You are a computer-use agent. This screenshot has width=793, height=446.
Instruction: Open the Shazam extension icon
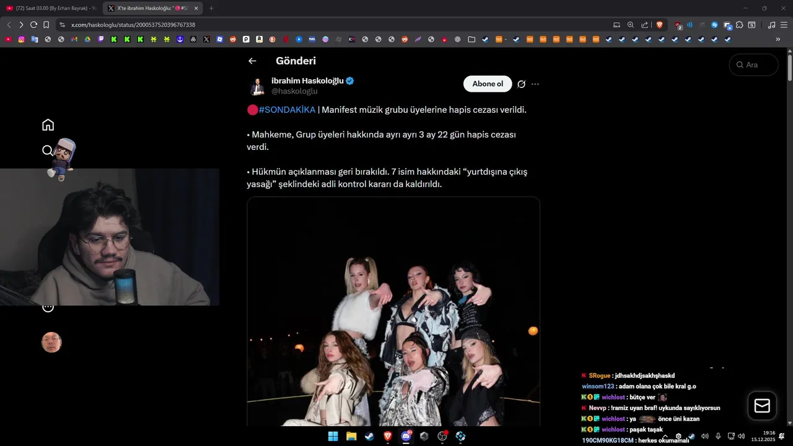[x=715, y=25]
